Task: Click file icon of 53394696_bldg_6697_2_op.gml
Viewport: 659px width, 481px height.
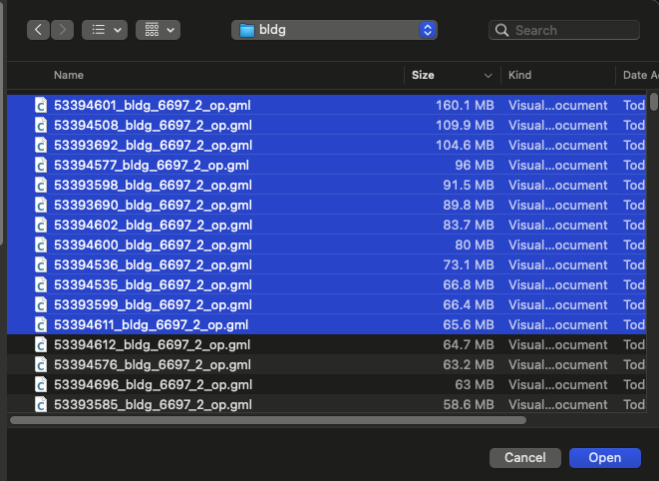Action: (x=41, y=384)
